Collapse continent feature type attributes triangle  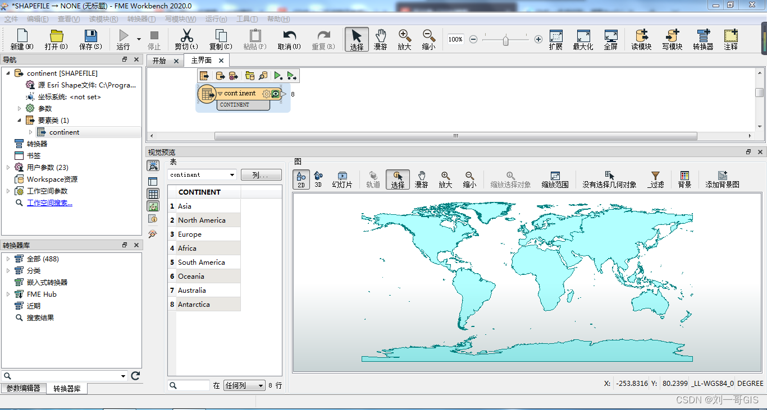click(220, 94)
